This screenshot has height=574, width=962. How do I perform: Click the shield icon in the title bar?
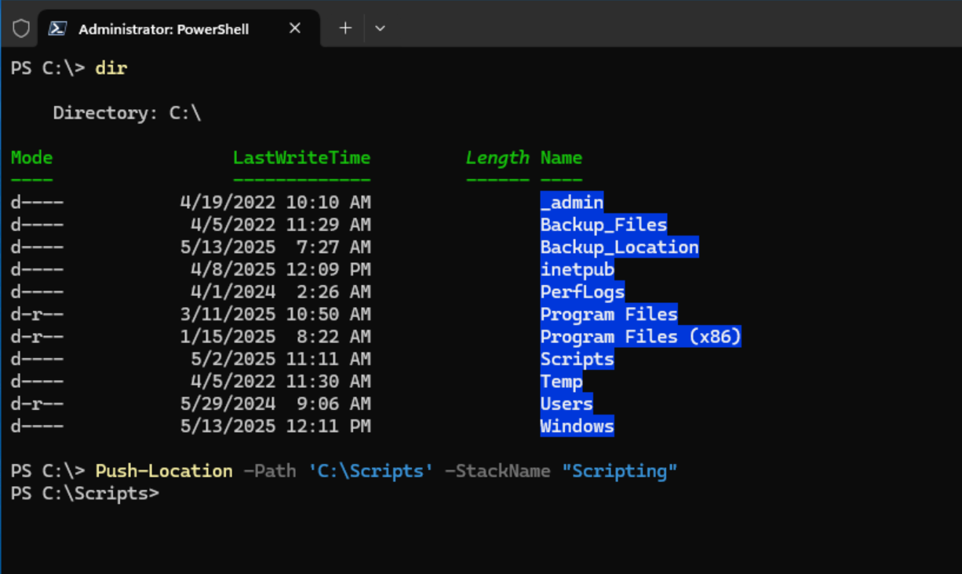click(x=20, y=27)
